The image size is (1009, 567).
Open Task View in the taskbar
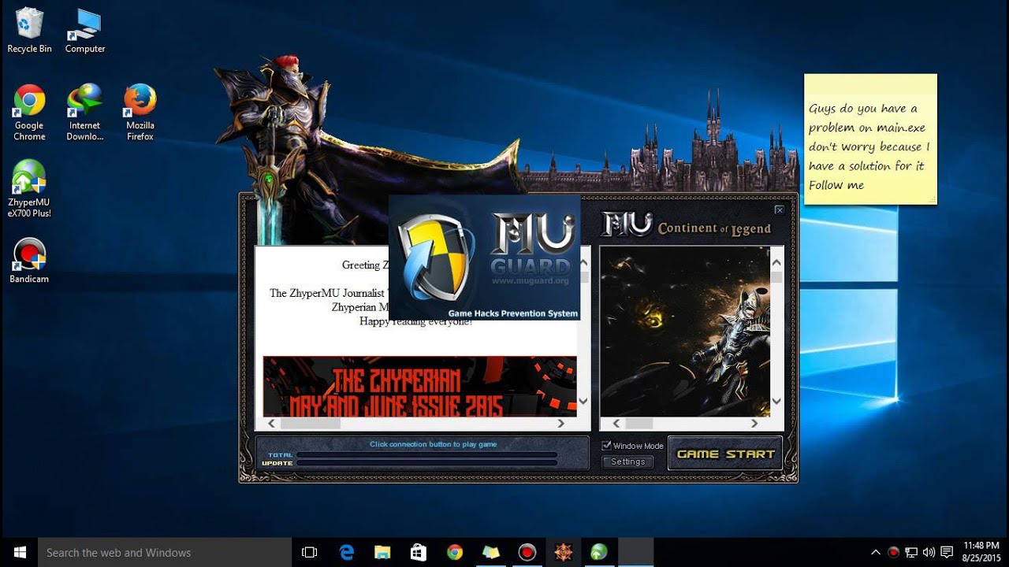point(310,552)
